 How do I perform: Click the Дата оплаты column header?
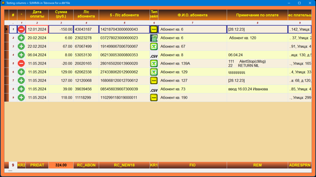37,15
